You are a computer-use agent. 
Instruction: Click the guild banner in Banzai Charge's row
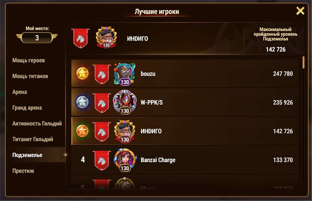(x=102, y=160)
